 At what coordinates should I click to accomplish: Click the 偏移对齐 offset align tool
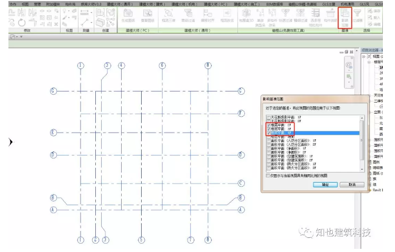(208, 16)
